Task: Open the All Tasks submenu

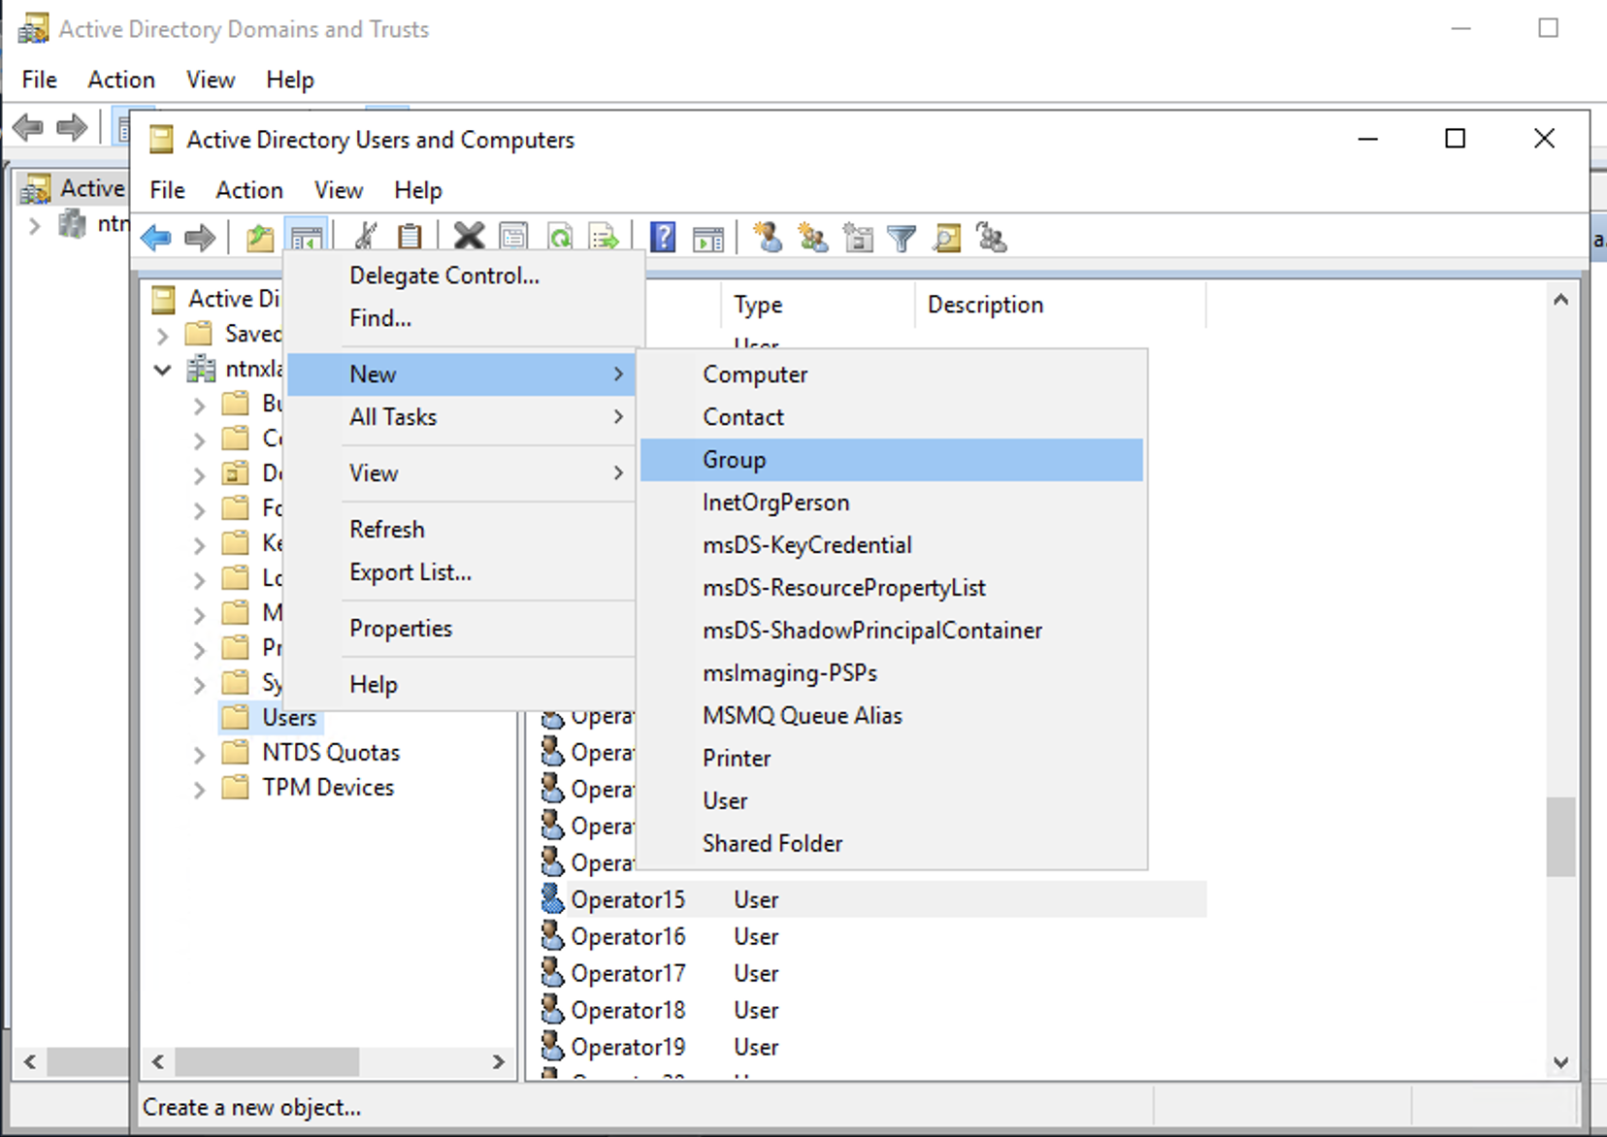Action: 393,417
